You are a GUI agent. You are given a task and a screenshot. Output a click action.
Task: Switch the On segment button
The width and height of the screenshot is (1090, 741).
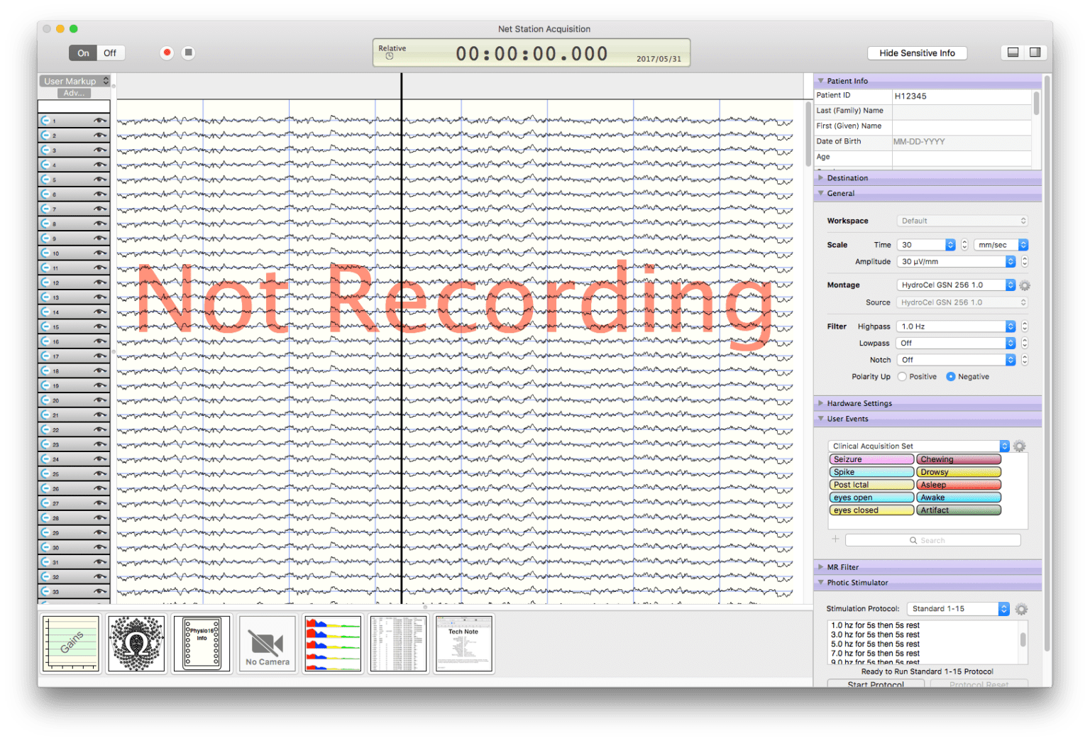click(x=83, y=53)
